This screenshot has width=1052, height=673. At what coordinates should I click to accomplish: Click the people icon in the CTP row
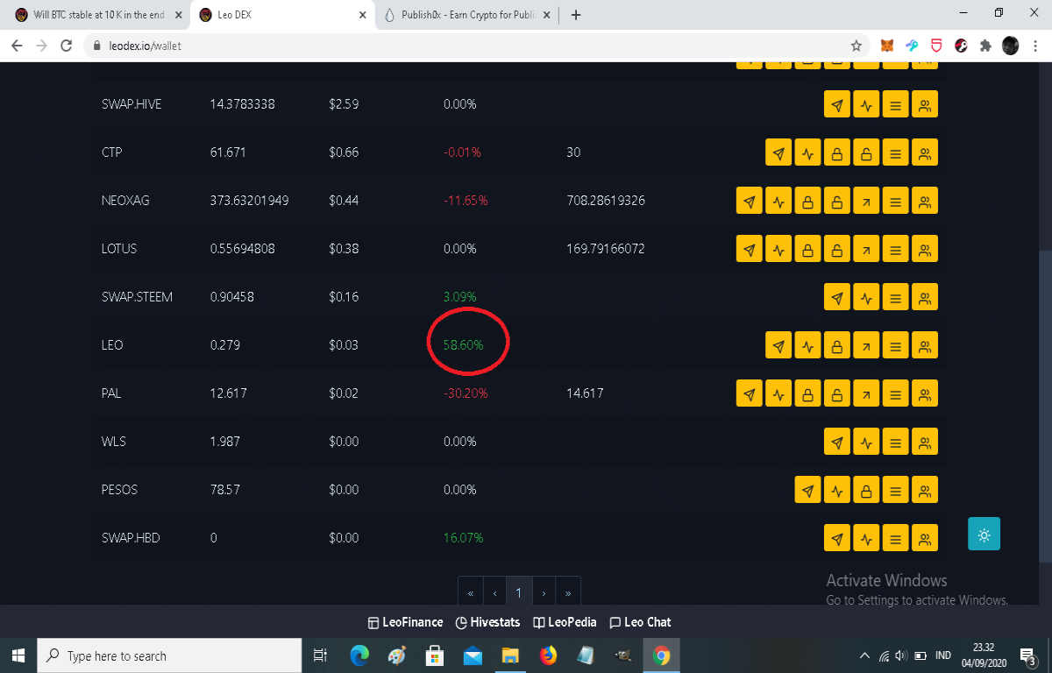tap(924, 152)
